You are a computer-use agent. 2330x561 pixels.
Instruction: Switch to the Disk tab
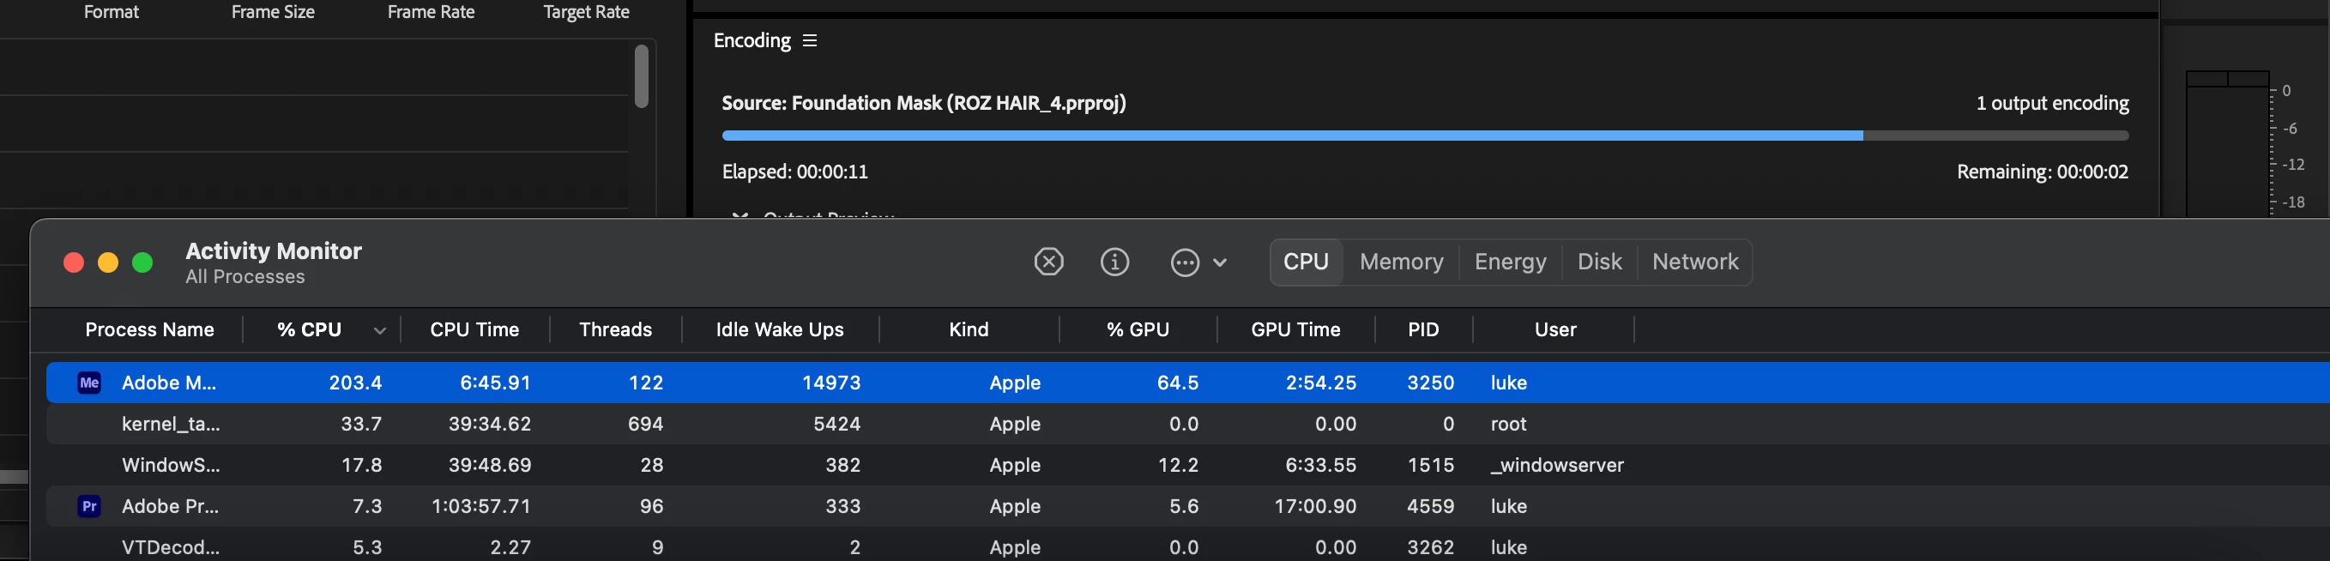pyautogui.click(x=1599, y=262)
